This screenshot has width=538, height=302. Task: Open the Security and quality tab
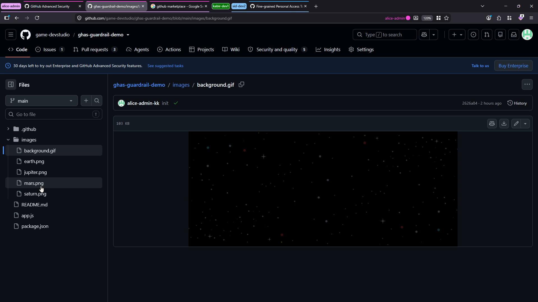[278, 49]
